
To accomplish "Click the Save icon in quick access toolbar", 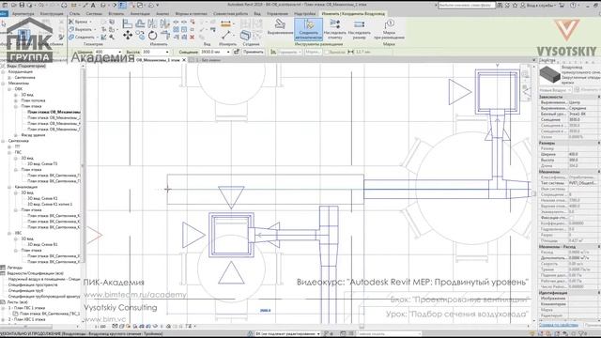I will pyautogui.click(x=22, y=6).
